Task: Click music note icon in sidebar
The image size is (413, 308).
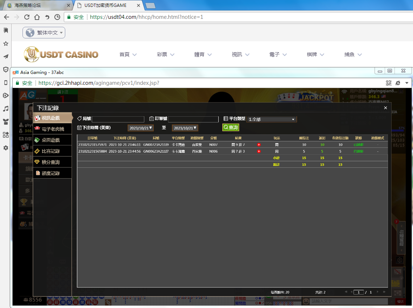Action: (x=6, y=108)
